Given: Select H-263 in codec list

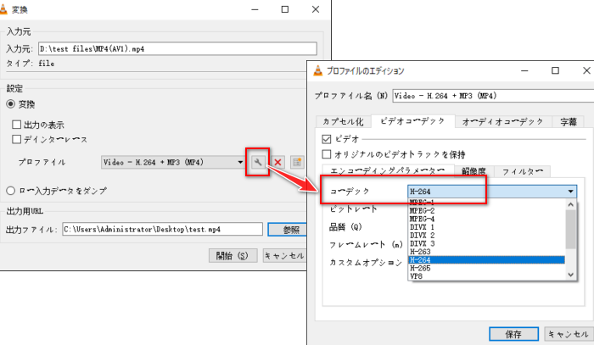Looking at the screenshot, I should coord(486,252).
